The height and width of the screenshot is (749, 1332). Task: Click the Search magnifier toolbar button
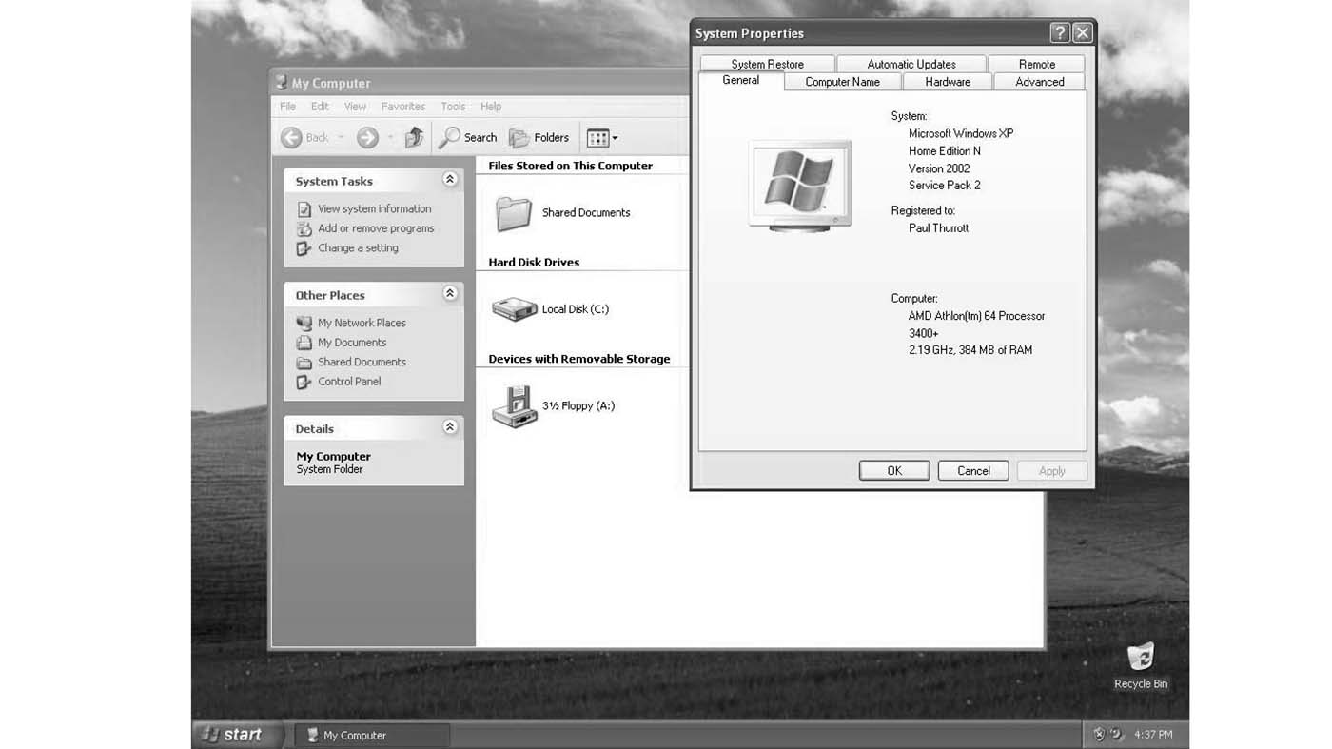click(467, 138)
